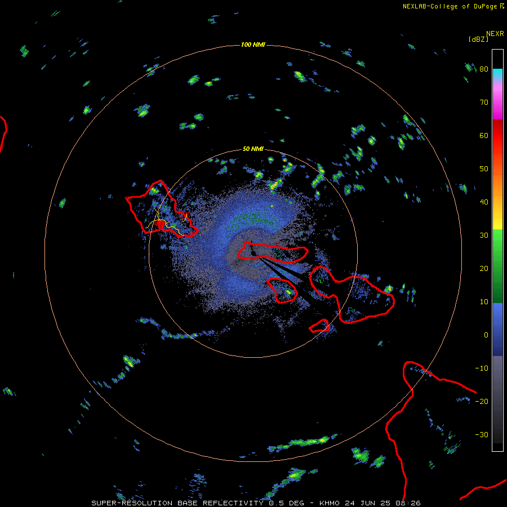Image resolution: width=507 pixels, height=507 pixels.
Task: Click the NEXR label above the scale
Action: click(495, 34)
